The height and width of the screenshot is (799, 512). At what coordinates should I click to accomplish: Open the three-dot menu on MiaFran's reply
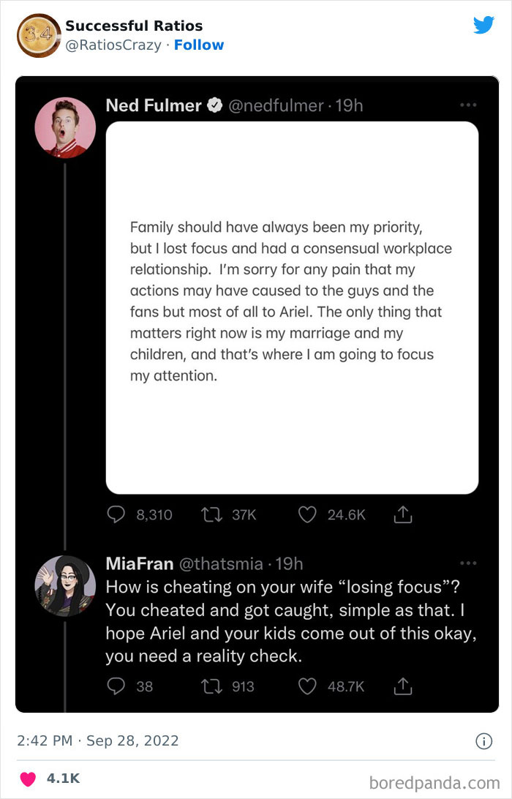tap(468, 563)
